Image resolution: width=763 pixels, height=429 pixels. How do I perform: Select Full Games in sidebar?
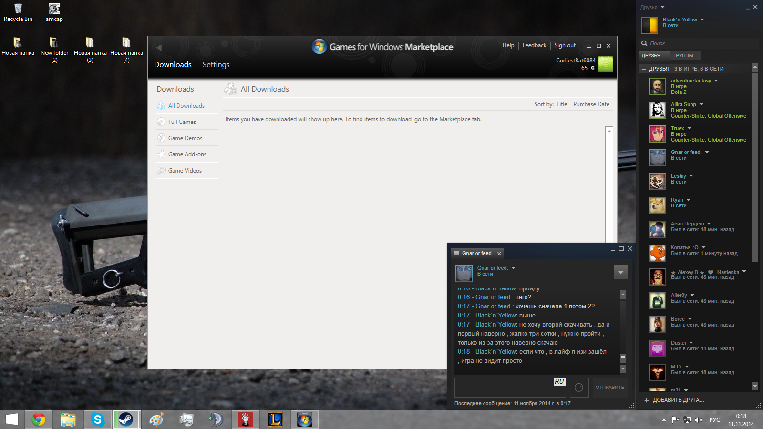[182, 122]
